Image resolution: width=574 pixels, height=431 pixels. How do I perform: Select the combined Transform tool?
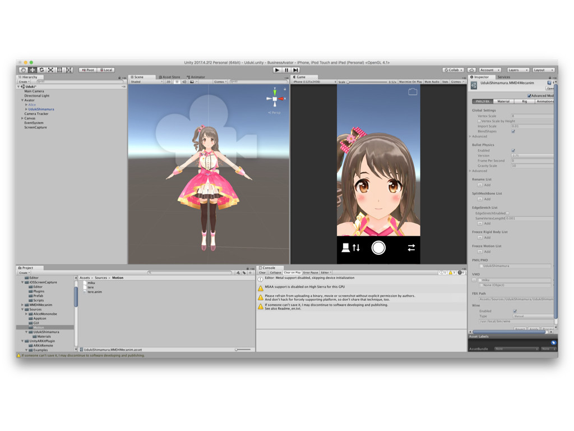pyautogui.click(x=69, y=70)
